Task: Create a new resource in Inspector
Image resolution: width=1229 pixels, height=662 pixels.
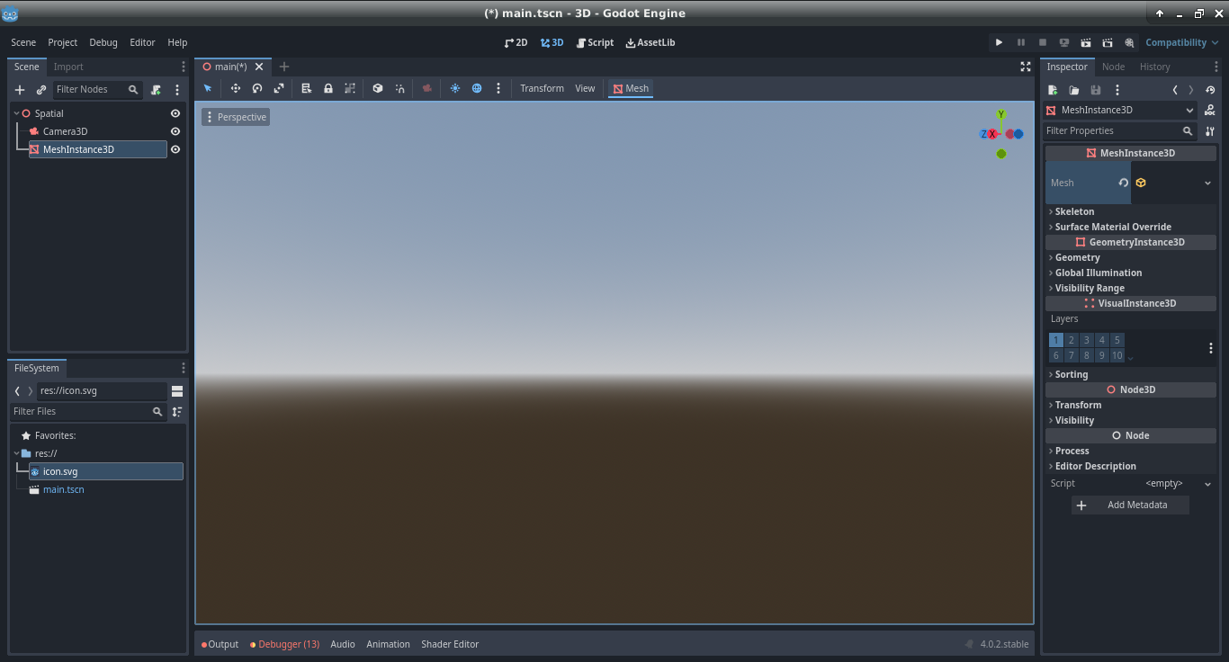Action: [1053, 90]
